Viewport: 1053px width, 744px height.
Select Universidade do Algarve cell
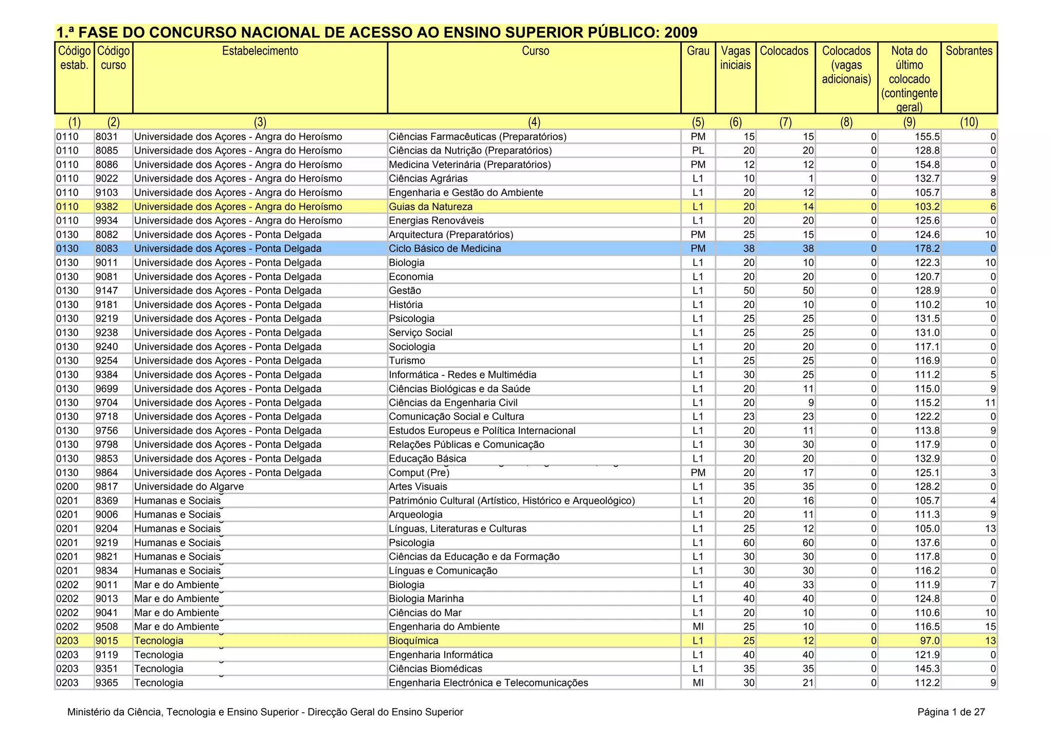point(189,487)
